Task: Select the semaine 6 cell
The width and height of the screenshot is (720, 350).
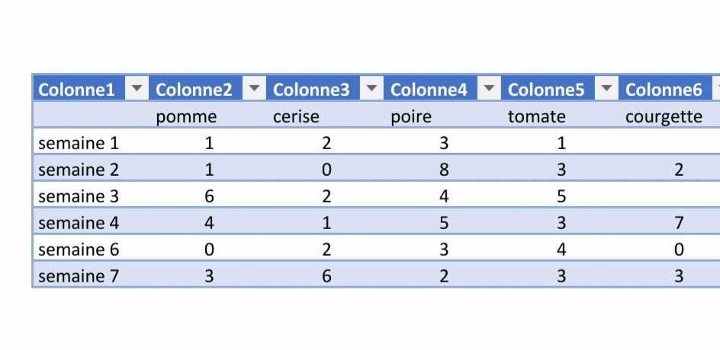Action: coord(78,250)
